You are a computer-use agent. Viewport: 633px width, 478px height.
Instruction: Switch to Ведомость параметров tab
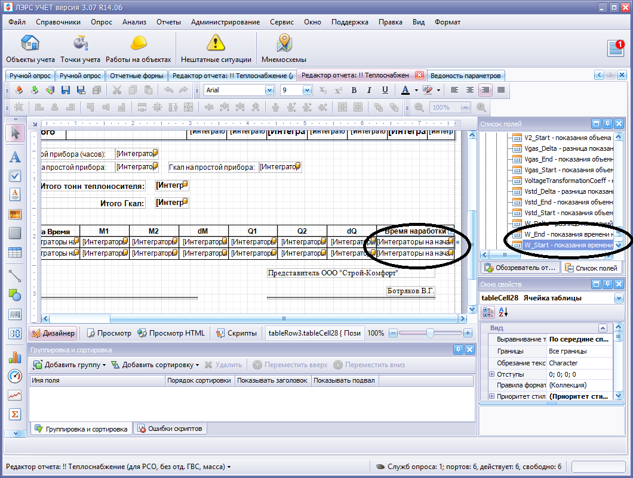click(465, 76)
